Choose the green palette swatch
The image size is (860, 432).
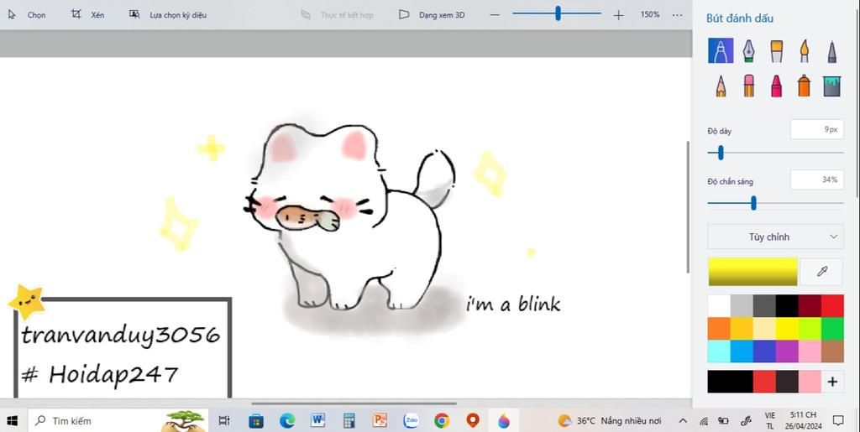(832, 329)
